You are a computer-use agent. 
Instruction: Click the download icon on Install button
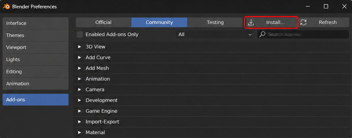click(x=251, y=22)
